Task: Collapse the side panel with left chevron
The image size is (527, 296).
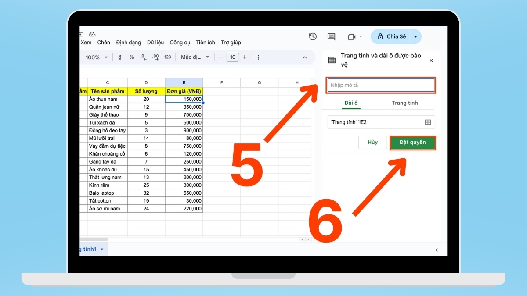Action: 437,250
